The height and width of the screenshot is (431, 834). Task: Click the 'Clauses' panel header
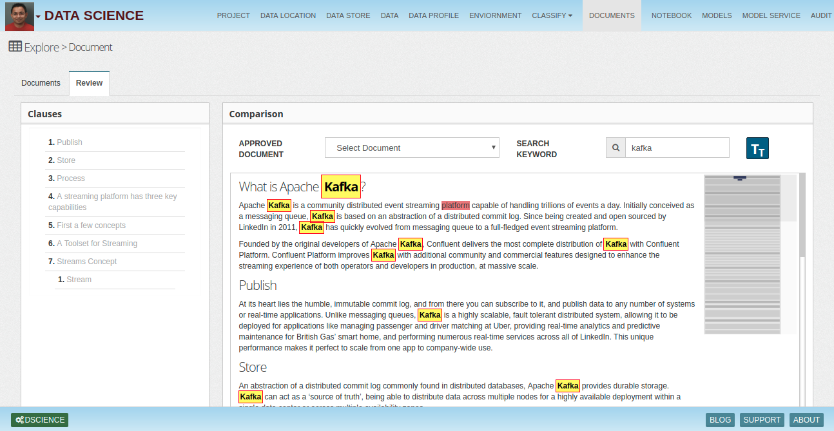point(115,114)
